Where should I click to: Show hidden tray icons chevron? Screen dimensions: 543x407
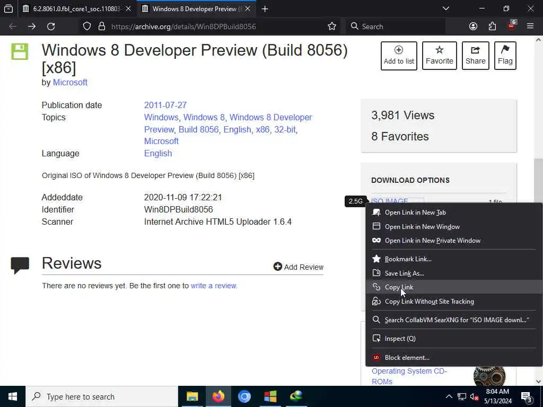[449, 396]
